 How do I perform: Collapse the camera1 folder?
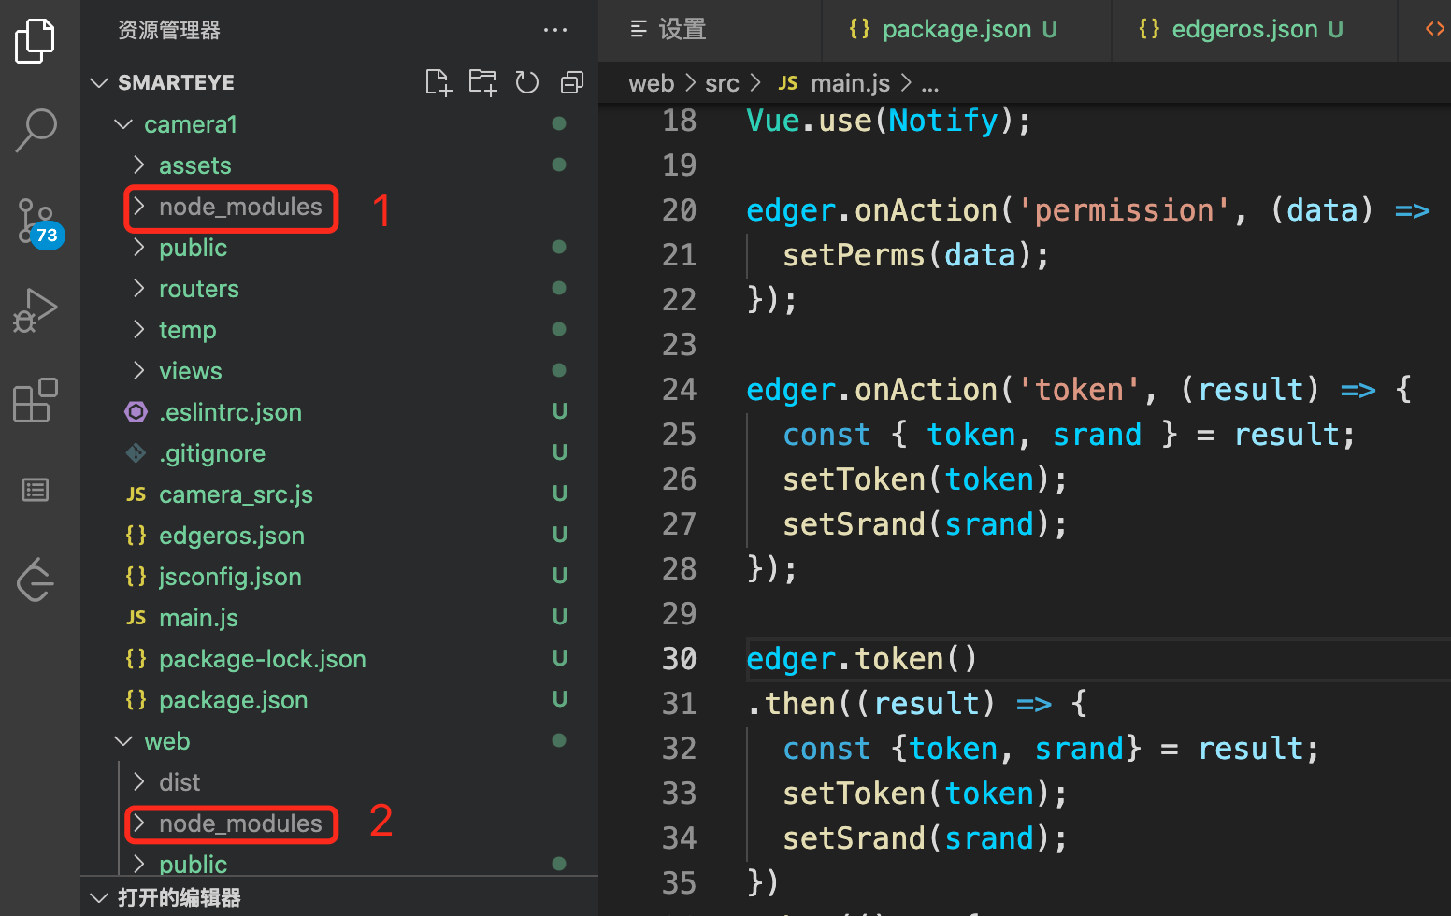tap(123, 123)
